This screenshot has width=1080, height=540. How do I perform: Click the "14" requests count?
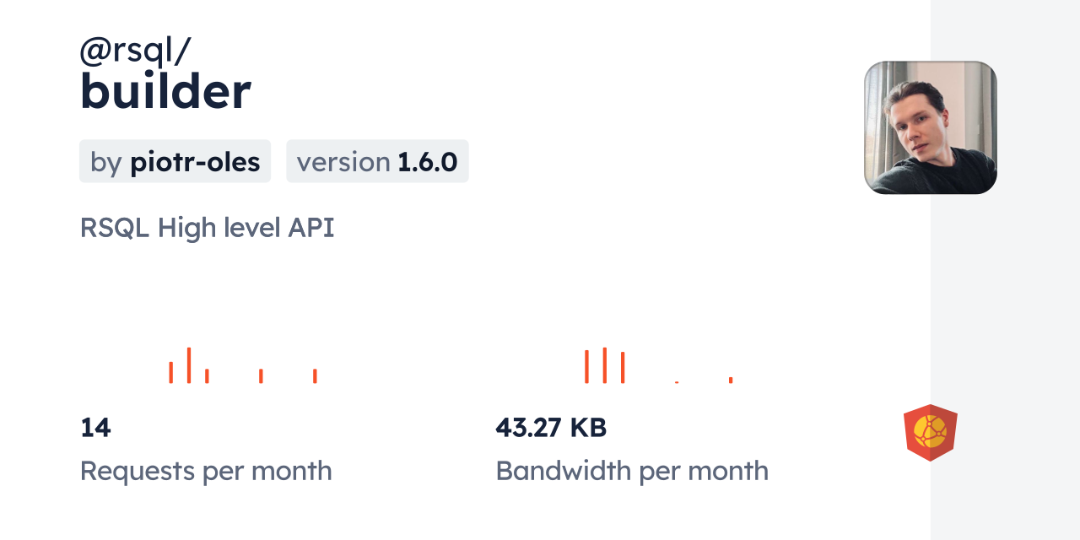coord(95,428)
